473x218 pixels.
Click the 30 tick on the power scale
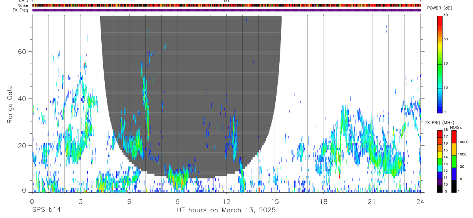coord(445,39)
